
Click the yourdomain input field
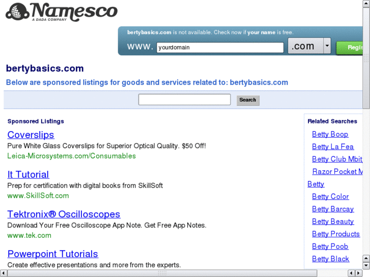(220, 47)
